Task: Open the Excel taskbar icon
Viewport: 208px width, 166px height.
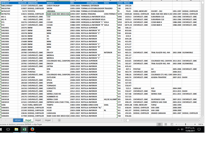Action: point(24,129)
